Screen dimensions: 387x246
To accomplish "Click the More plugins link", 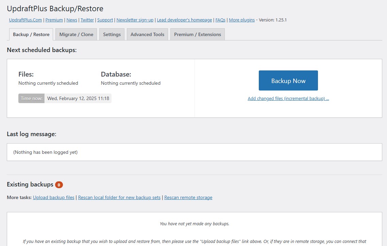I will coord(242,20).
